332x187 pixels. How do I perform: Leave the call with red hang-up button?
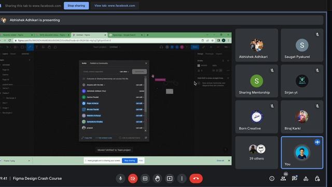196,179
